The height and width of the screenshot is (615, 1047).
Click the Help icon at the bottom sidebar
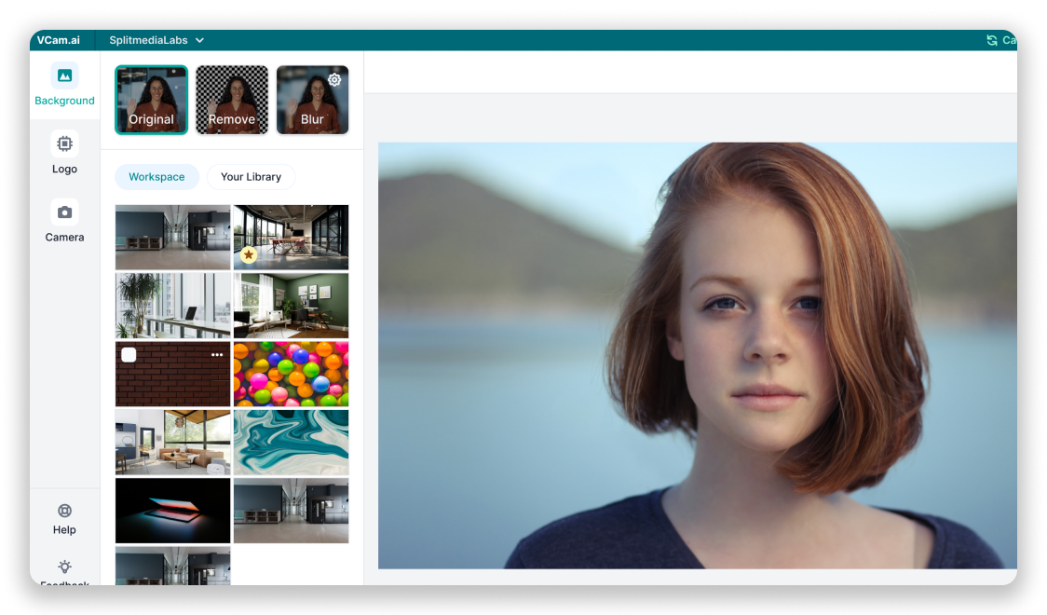(x=64, y=511)
